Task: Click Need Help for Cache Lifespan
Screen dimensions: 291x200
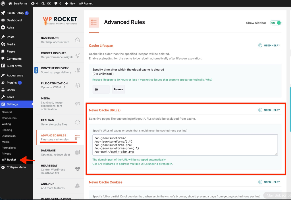Action: tap(269, 45)
